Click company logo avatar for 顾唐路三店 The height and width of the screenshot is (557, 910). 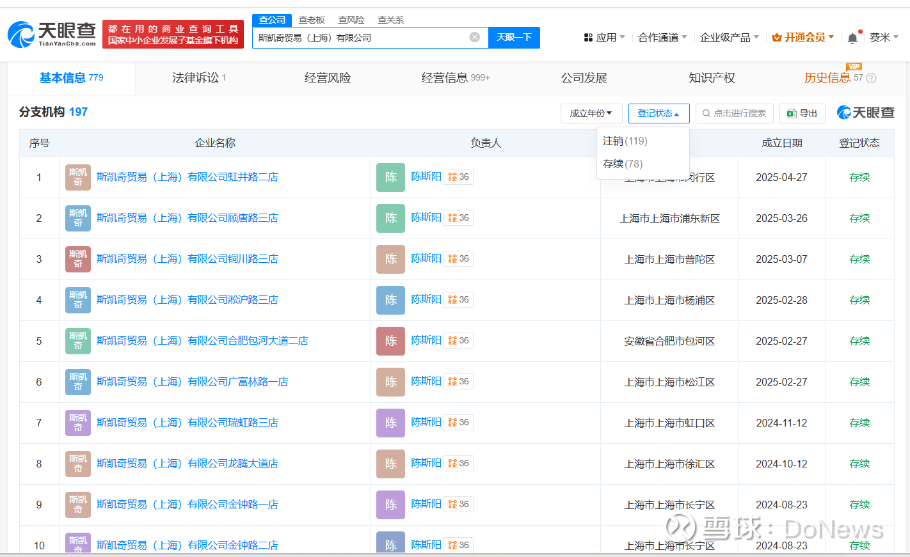(78, 218)
